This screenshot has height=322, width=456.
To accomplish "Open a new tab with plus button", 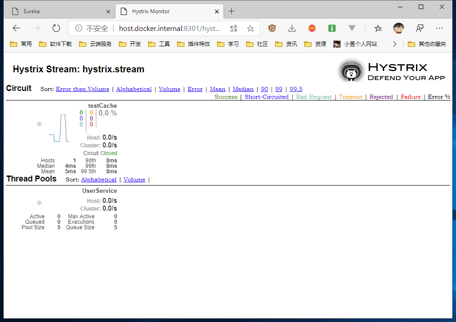I will point(232,11).
